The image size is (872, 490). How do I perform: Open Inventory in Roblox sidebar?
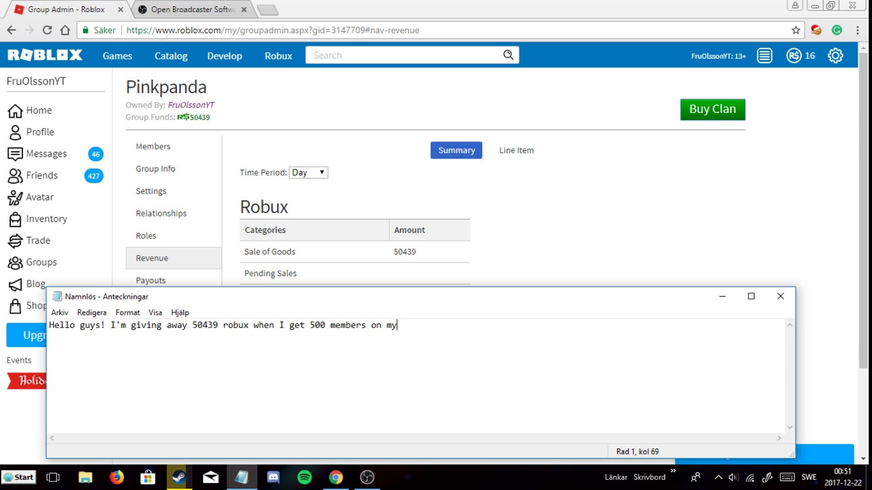(37, 219)
